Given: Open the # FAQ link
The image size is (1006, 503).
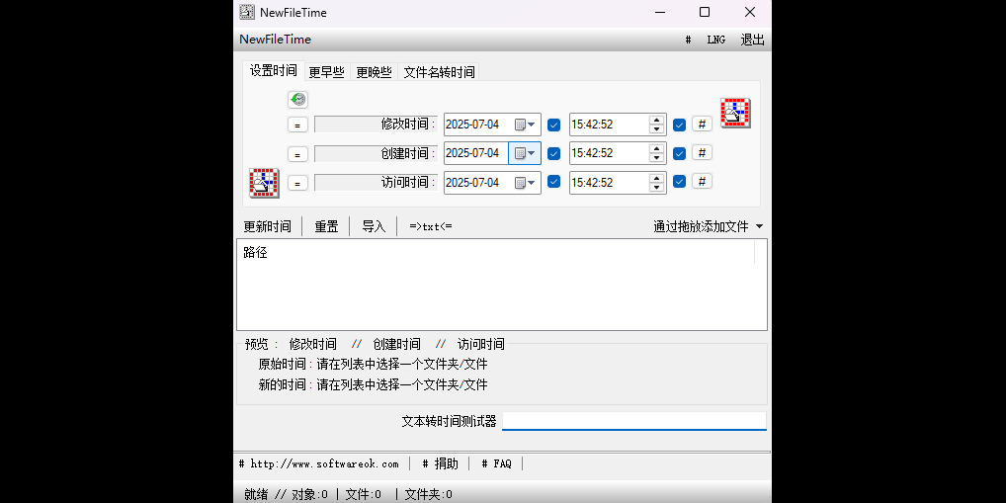Looking at the screenshot, I should 497,463.
